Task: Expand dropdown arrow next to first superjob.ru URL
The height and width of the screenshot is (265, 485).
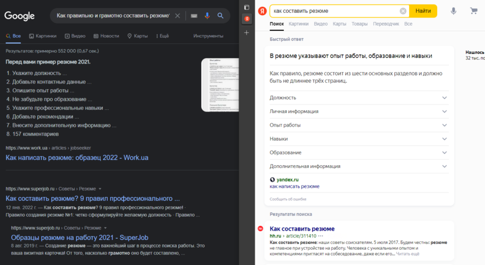Action: tap(100, 189)
